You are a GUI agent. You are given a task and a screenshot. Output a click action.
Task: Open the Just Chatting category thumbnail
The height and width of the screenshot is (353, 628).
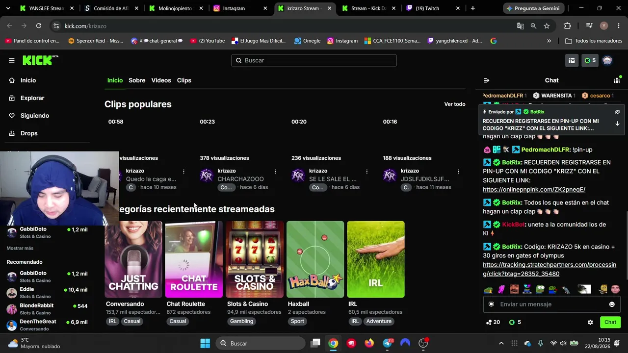133,259
